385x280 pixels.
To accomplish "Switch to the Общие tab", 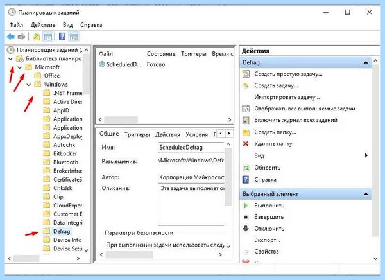I will [109, 134].
